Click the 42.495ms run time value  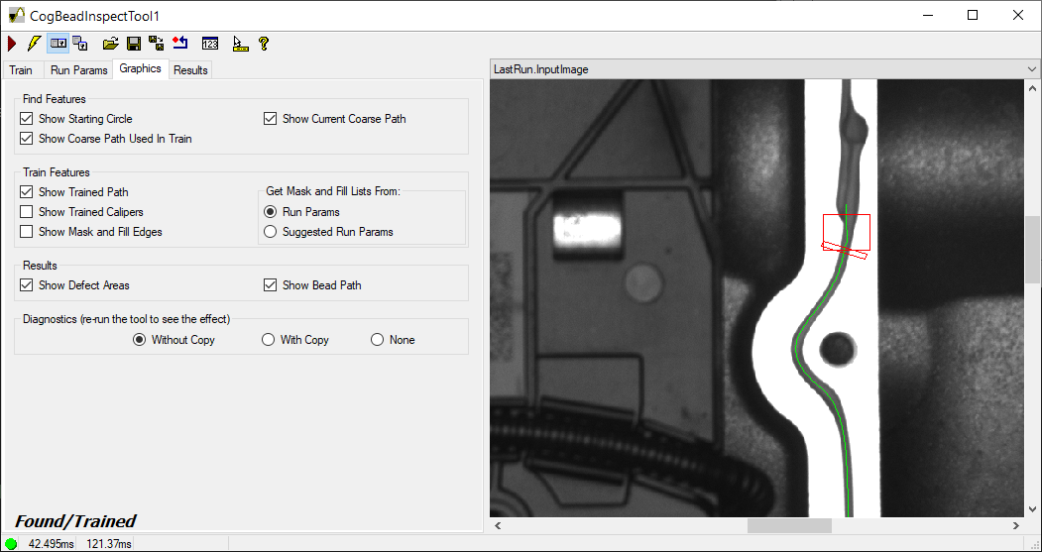(x=51, y=544)
